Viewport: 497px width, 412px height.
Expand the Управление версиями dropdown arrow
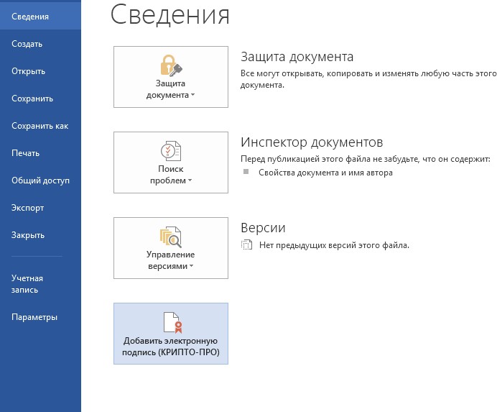193,267
